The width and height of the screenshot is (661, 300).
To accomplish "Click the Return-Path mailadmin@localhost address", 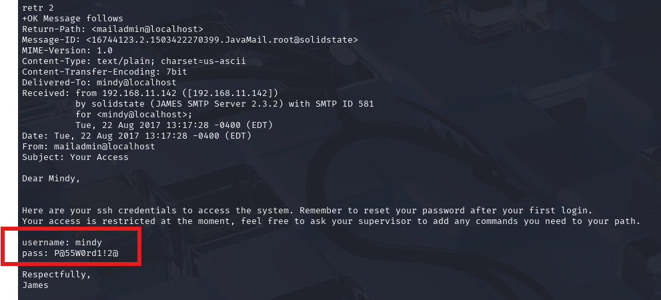I will [x=147, y=29].
